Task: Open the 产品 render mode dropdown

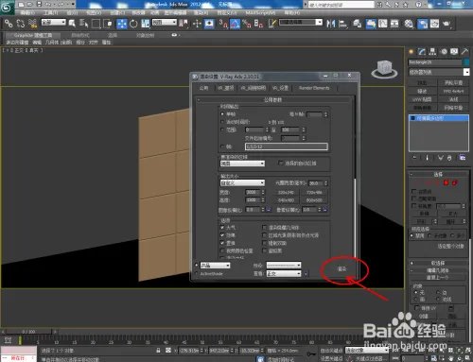Action: [x=215, y=266]
